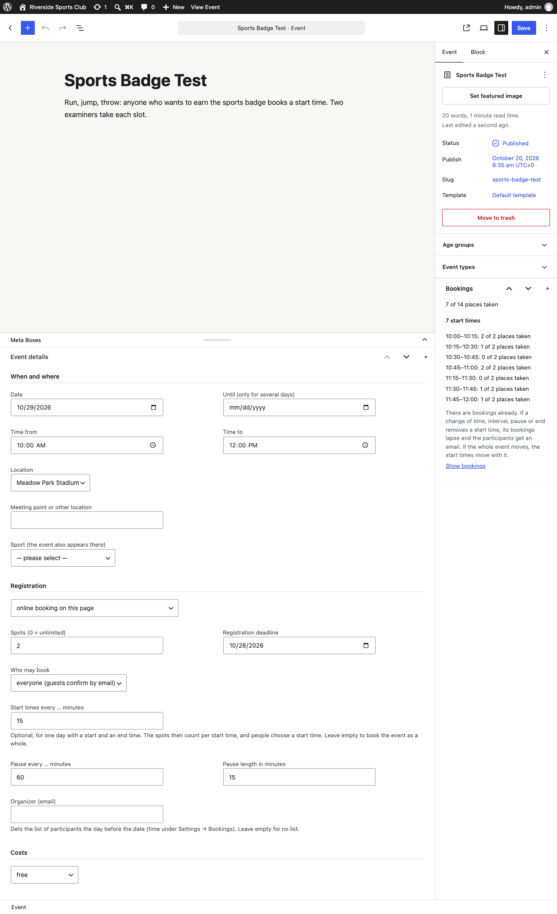Focus the Organizer email input field
557x914 pixels.
pos(87,814)
